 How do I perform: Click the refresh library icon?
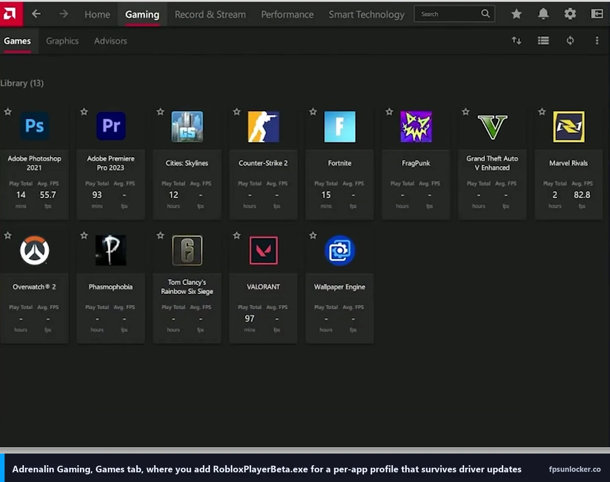(570, 41)
